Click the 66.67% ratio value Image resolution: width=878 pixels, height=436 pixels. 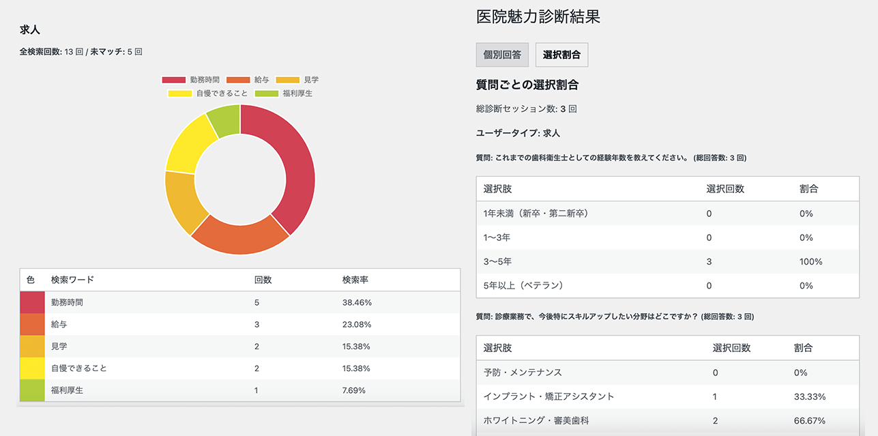click(810, 420)
